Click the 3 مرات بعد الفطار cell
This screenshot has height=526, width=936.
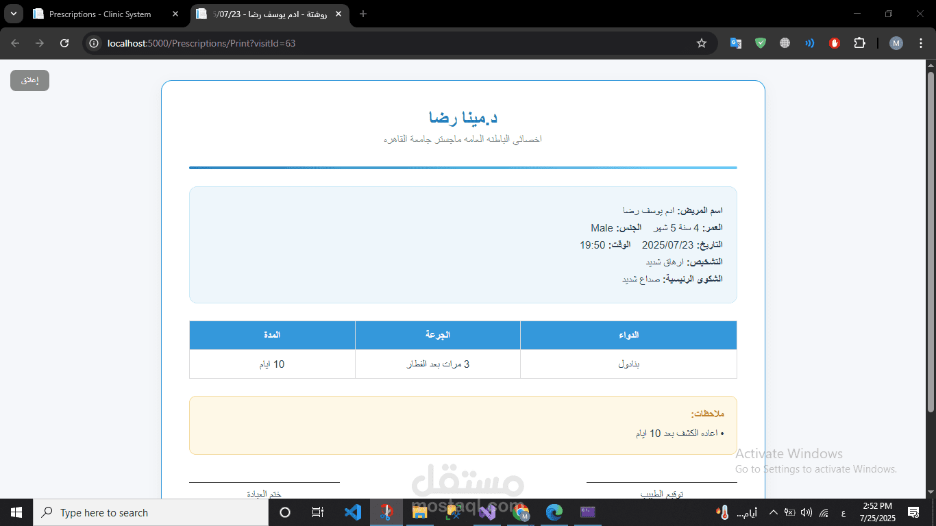(438, 364)
